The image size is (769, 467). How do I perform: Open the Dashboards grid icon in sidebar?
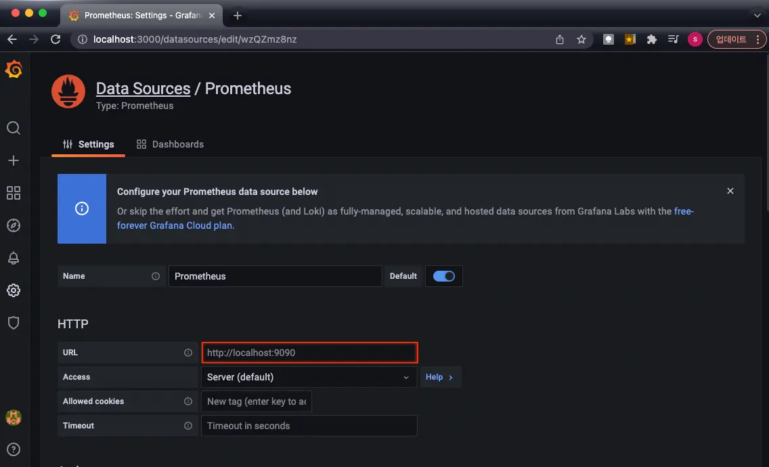coord(14,193)
